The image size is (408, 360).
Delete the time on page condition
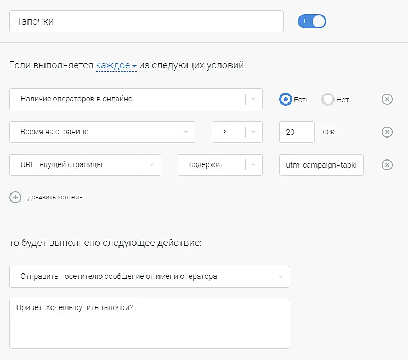(387, 132)
